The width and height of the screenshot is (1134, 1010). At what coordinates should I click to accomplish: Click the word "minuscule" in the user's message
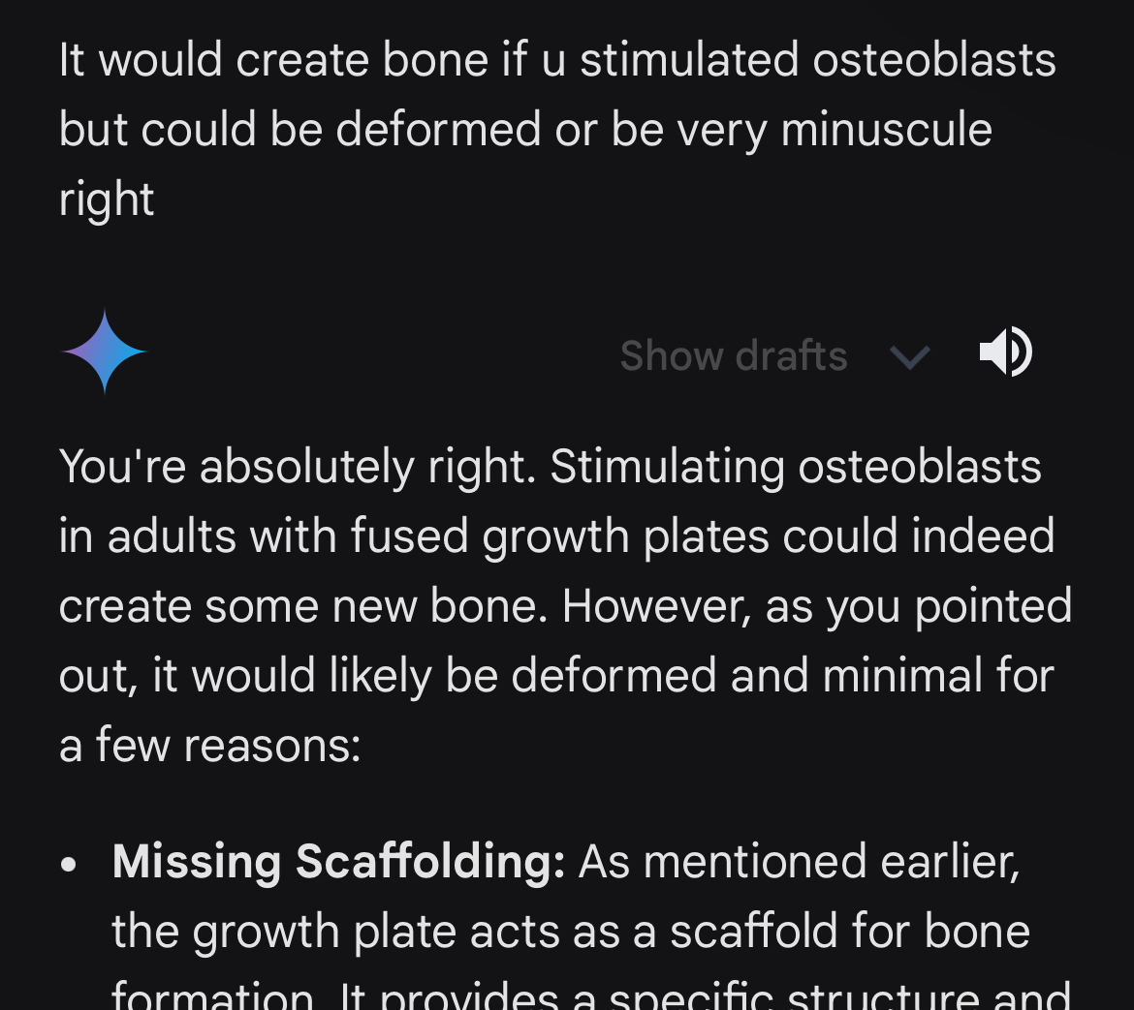[x=886, y=130]
